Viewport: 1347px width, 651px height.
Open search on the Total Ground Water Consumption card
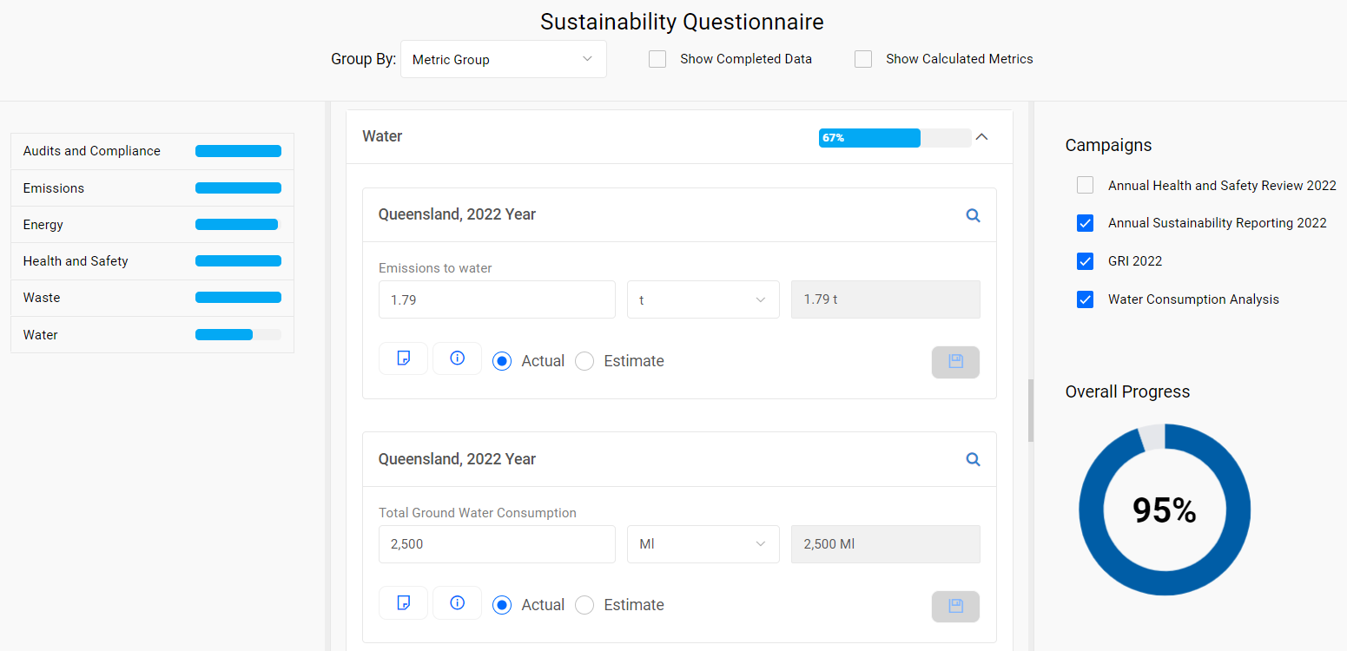click(973, 459)
